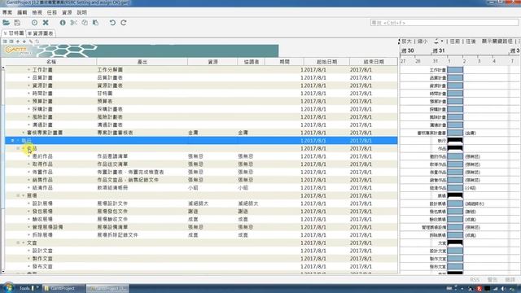Screen dimensions: 521x293
Task: Select the 邀約作品 task row
Action: [201, 156]
